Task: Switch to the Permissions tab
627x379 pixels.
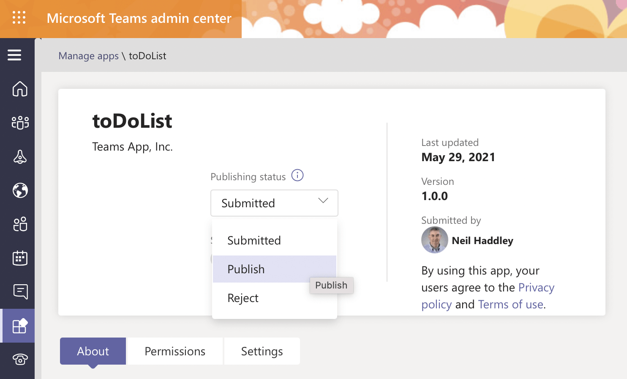Action: point(175,351)
